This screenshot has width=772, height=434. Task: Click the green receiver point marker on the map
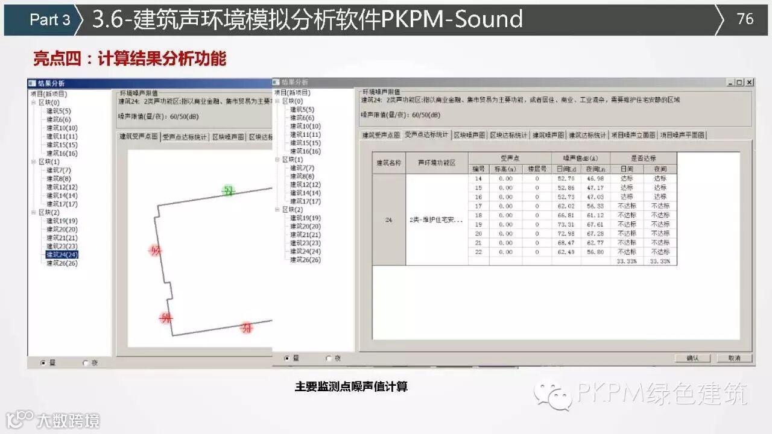[228, 192]
